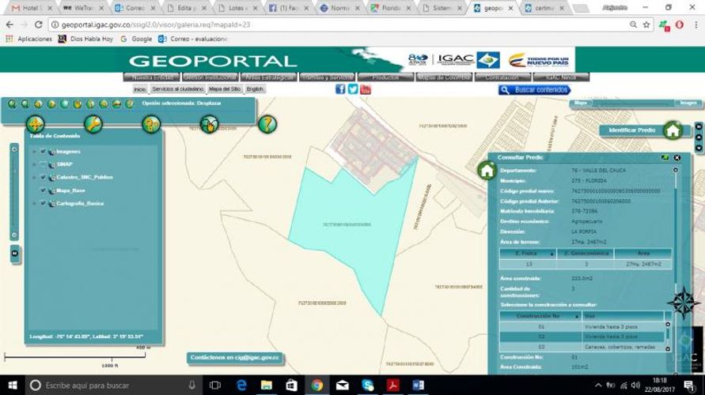This screenshot has height=395, width=705.
Task: Click Contáctenos en cig@igac.gov.co link
Action: click(x=235, y=358)
